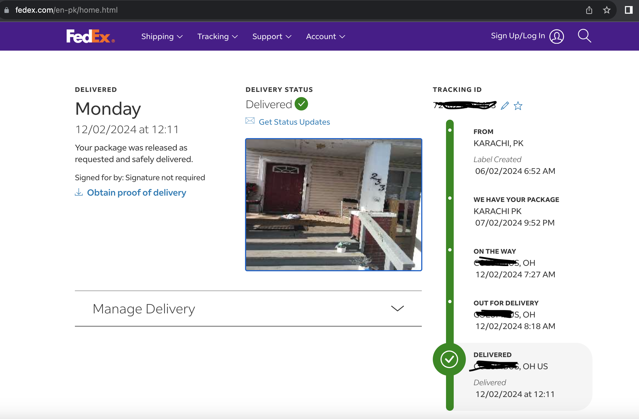Click the browser share icon

[x=589, y=10]
